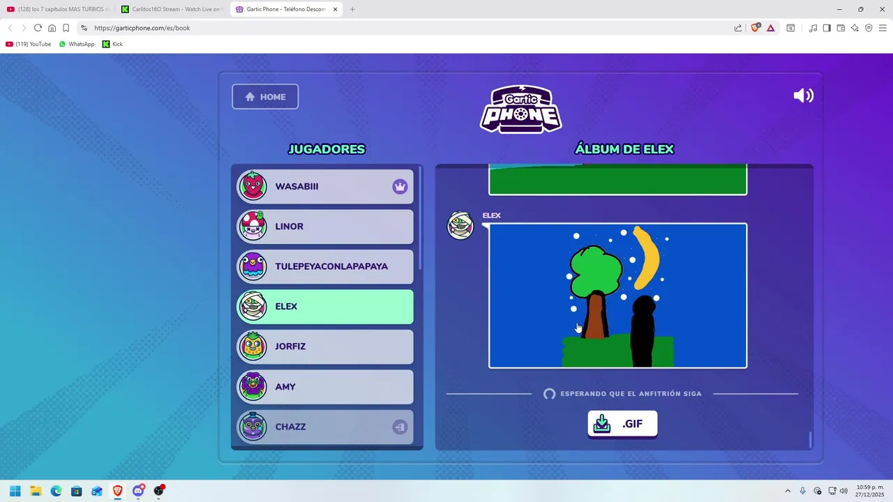Close the Gartic Phone tab
This screenshot has width=893, height=502.
click(336, 9)
